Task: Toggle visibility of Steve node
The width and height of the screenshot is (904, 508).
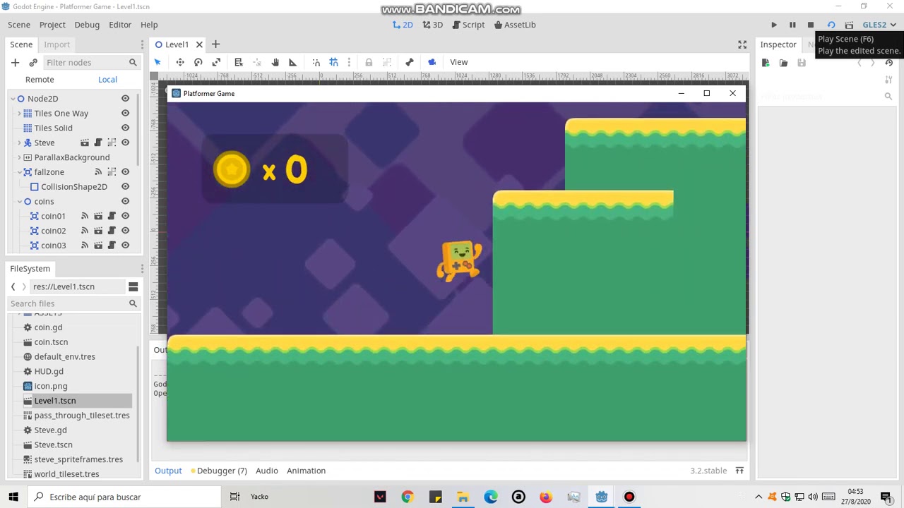Action: 125,143
